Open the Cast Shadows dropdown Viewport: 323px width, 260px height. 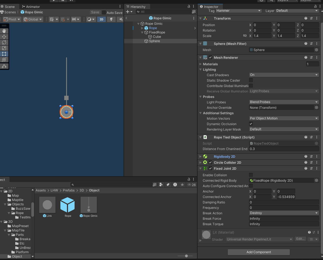click(x=284, y=75)
